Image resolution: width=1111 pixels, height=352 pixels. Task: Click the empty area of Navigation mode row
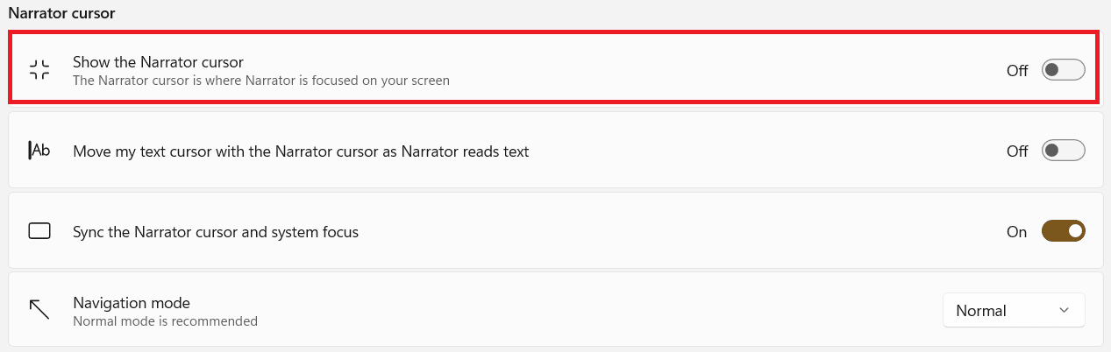click(x=570, y=310)
